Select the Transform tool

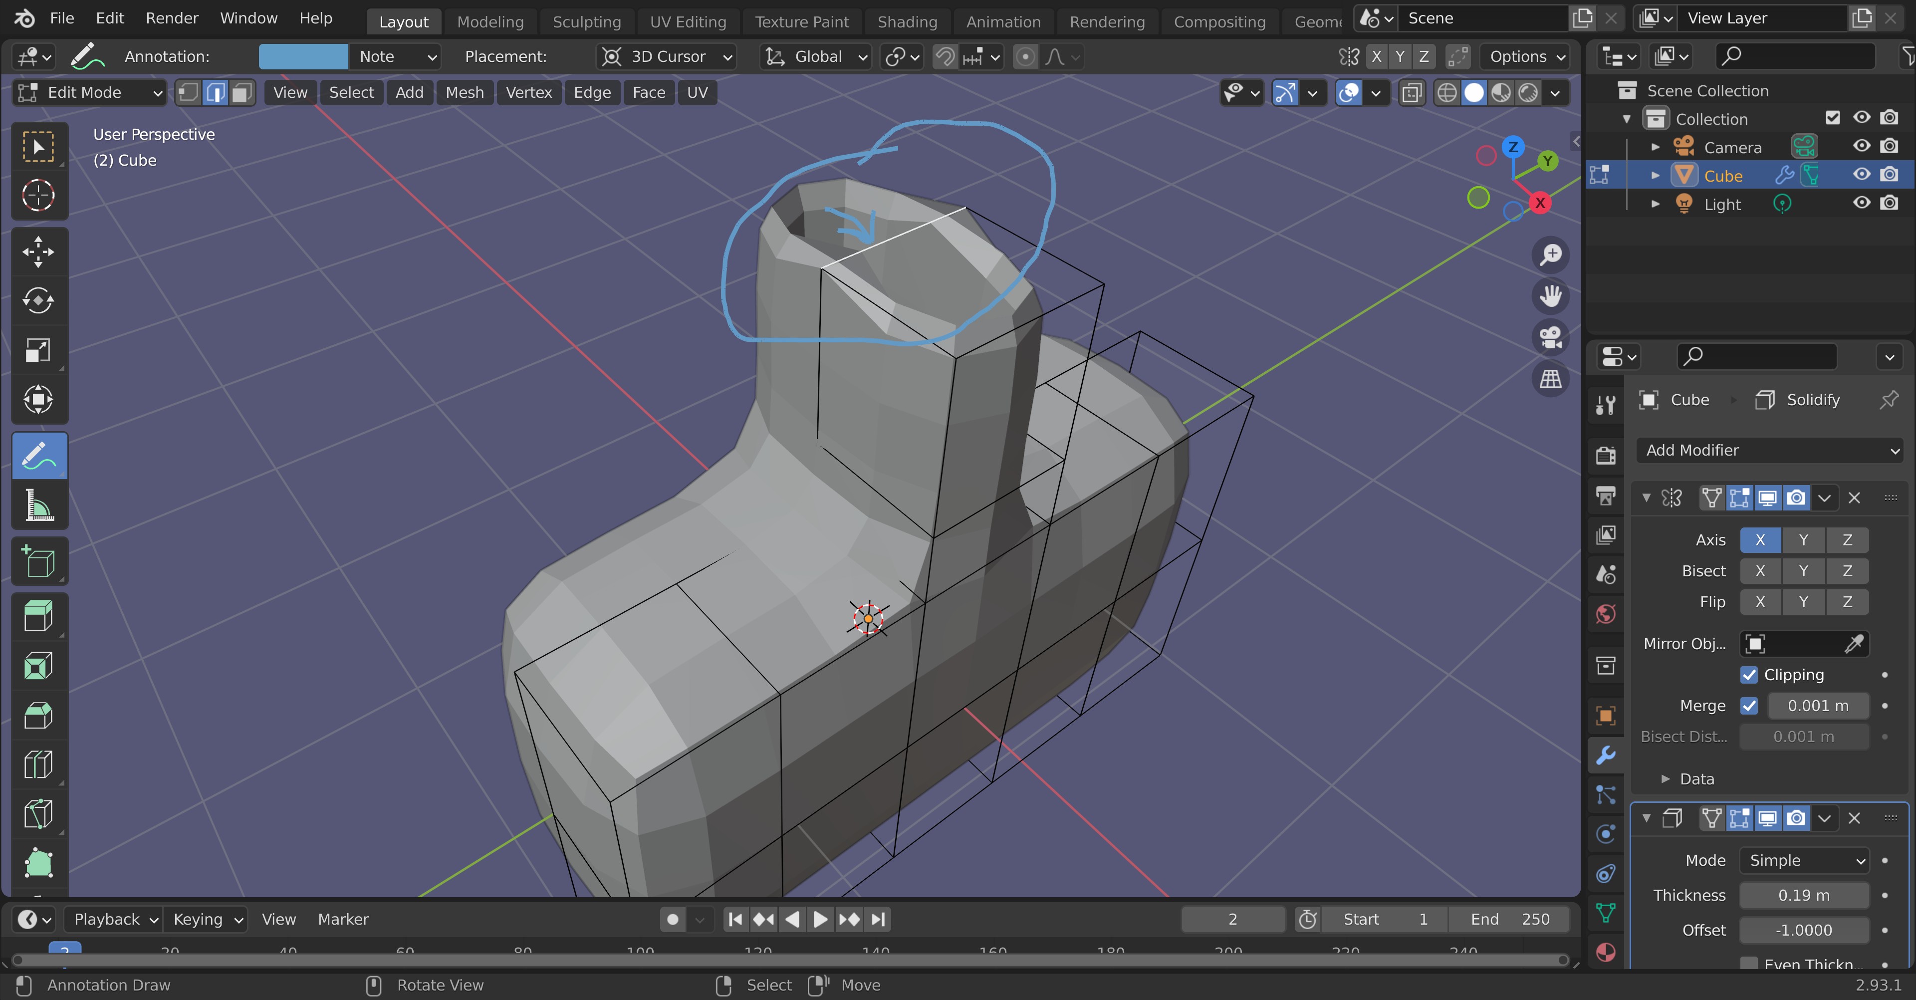(39, 399)
